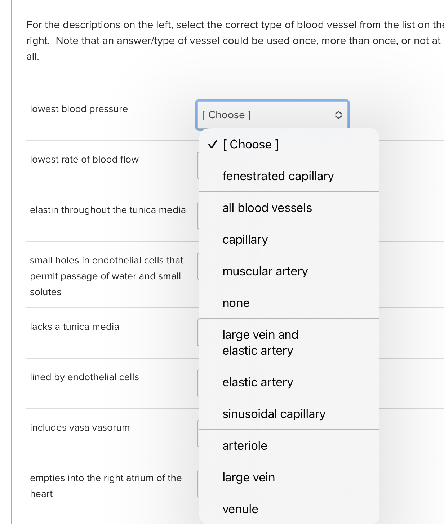The image size is (444, 524).
Task: Click the checkmark icon beside [ Choose ]
Action: pyautogui.click(x=212, y=144)
